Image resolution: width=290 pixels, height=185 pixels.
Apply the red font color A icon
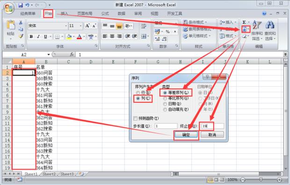(x=79, y=37)
